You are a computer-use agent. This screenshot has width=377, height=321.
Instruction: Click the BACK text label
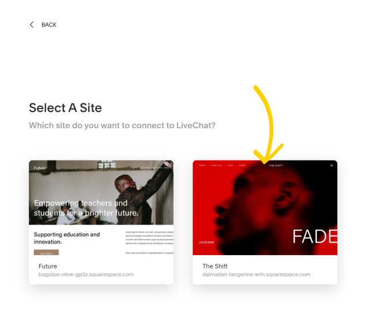click(49, 25)
